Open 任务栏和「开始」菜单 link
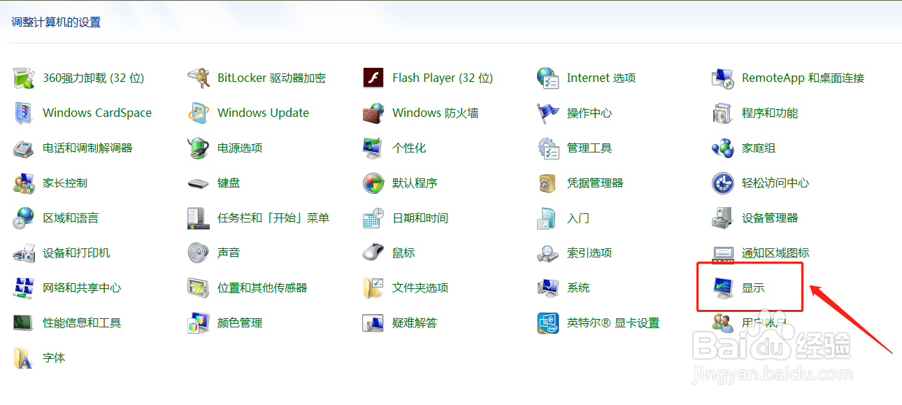Screen dimensions: 902x405 (273, 218)
